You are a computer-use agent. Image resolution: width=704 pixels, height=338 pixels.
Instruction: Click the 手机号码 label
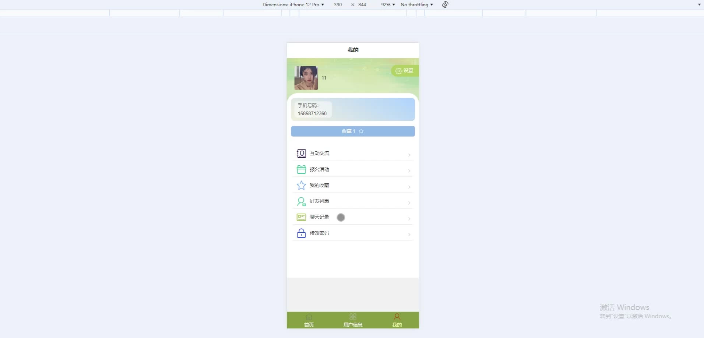coord(308,105)
